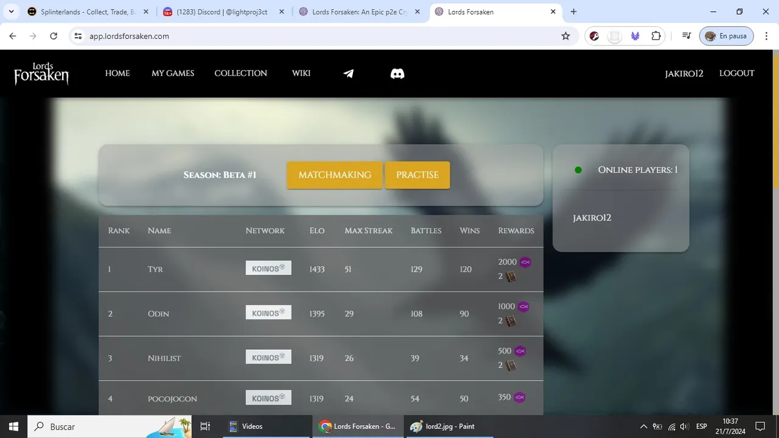Open Chrome's three-dot menu
This screenshot has width=779, height=438.
766,36
